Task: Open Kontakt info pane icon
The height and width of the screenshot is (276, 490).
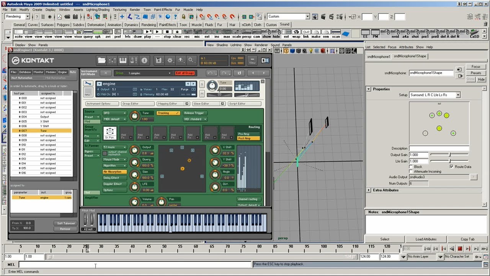Action: [x=144, y=60]
